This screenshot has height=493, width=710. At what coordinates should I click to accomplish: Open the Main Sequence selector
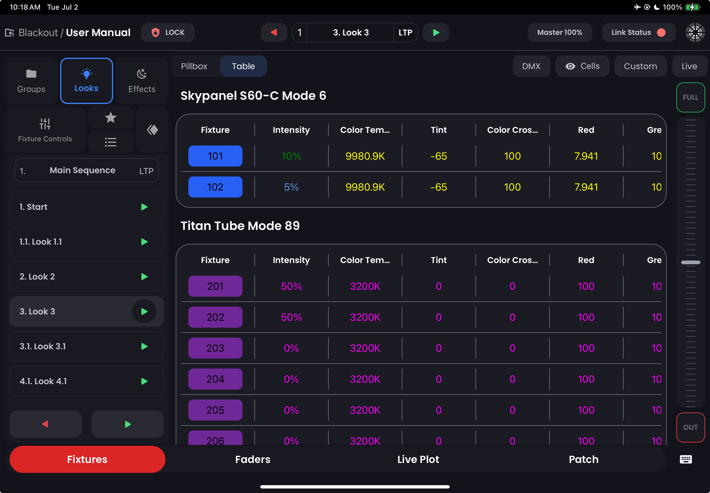pyautogui.click(x=87, y=170)
